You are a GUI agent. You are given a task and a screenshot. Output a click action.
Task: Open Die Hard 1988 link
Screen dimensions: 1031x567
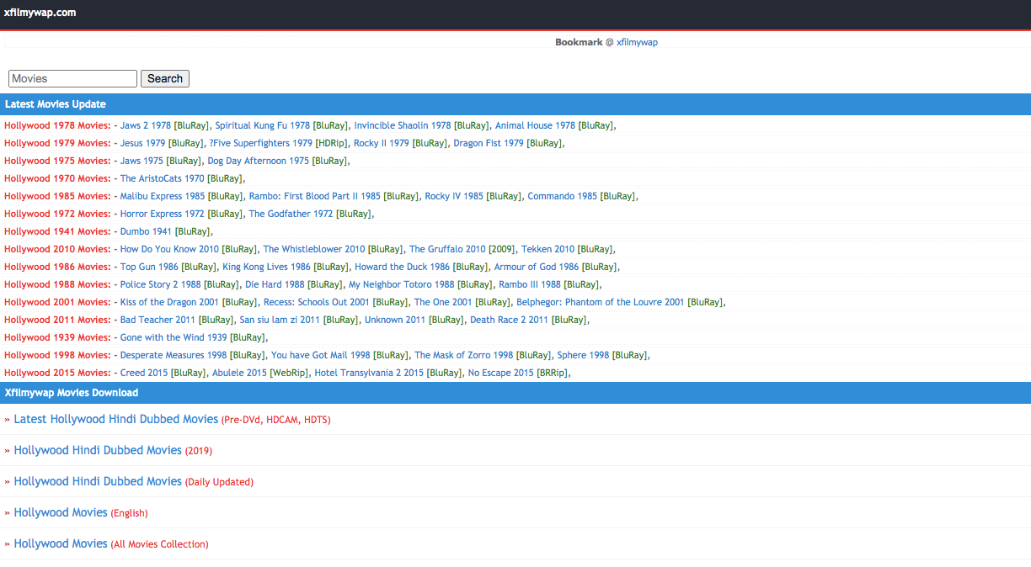pos(275,284)
